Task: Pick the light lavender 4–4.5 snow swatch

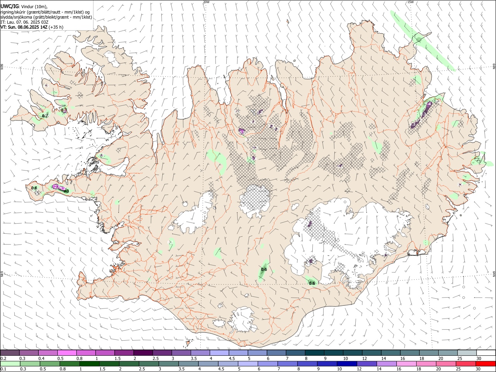Action: [219, 353]
